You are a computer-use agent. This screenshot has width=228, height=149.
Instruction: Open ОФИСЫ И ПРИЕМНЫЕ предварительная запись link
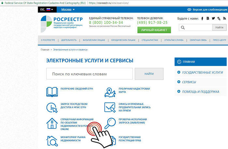pos(135,107)
